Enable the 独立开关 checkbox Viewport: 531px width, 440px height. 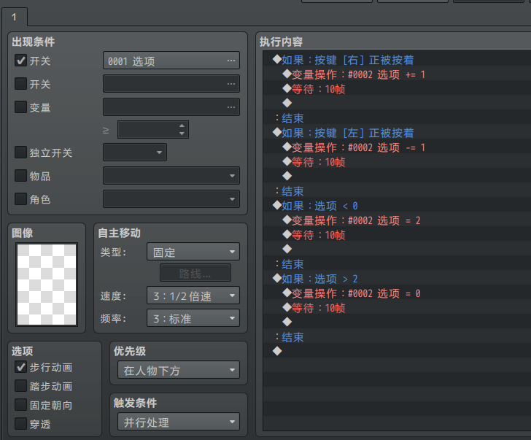(20, 153)
